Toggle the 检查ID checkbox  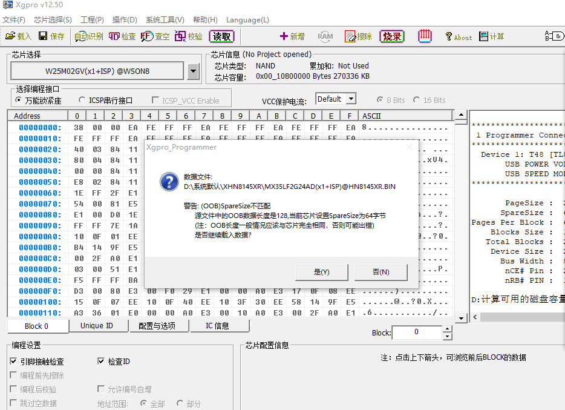(x=101, y=362)
